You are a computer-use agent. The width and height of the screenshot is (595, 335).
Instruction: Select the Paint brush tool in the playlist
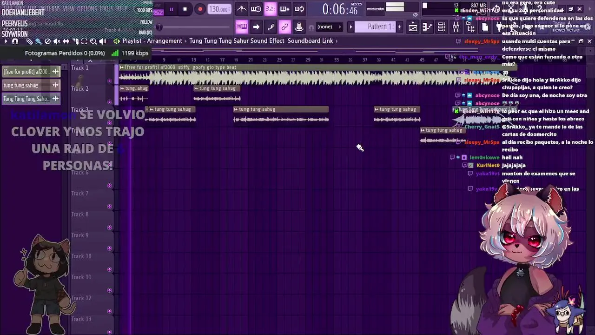[39, 41]
